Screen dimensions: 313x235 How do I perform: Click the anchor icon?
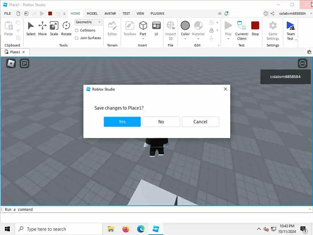(211, 38)
